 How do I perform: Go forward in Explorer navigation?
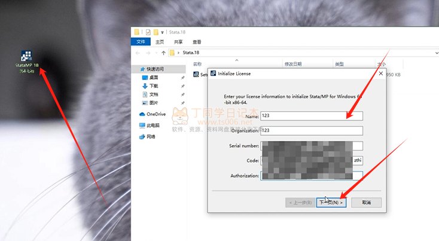[x=148, y=53]
